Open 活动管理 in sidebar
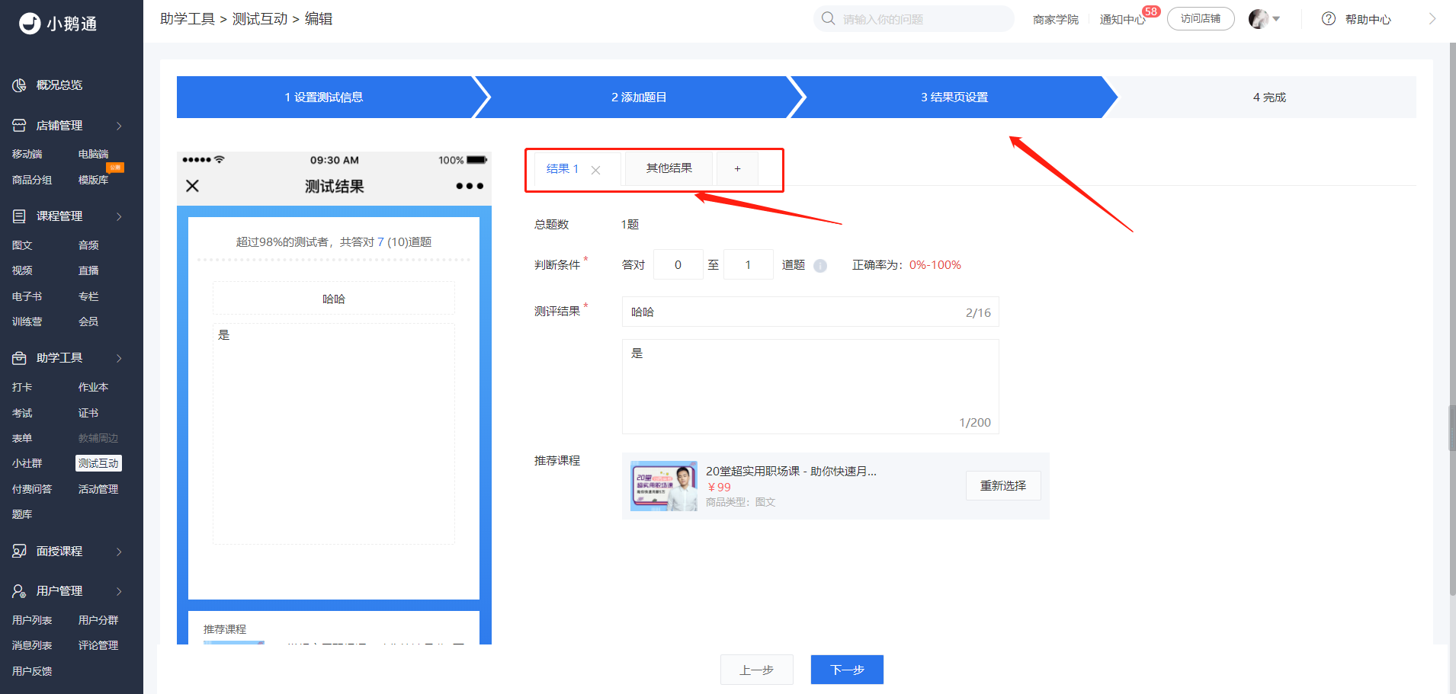The height and width of the screenshot is (694, 1456). (x=98, y=489)
